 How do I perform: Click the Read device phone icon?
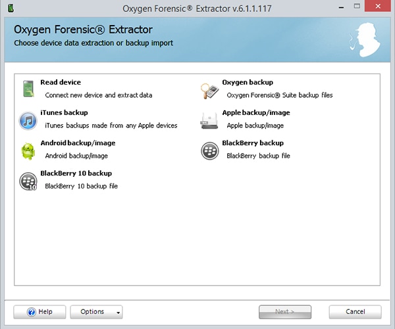[28, 89]
